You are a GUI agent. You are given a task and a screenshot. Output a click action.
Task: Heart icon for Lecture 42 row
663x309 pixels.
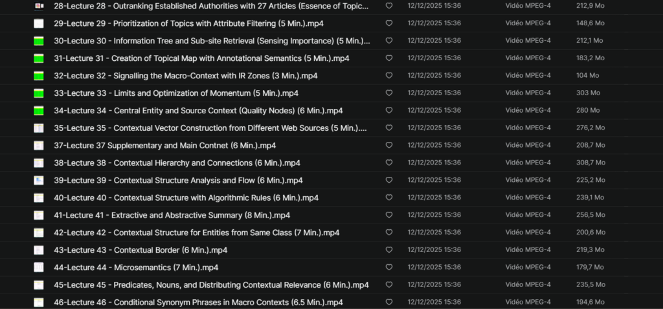(x=389, y=233)
